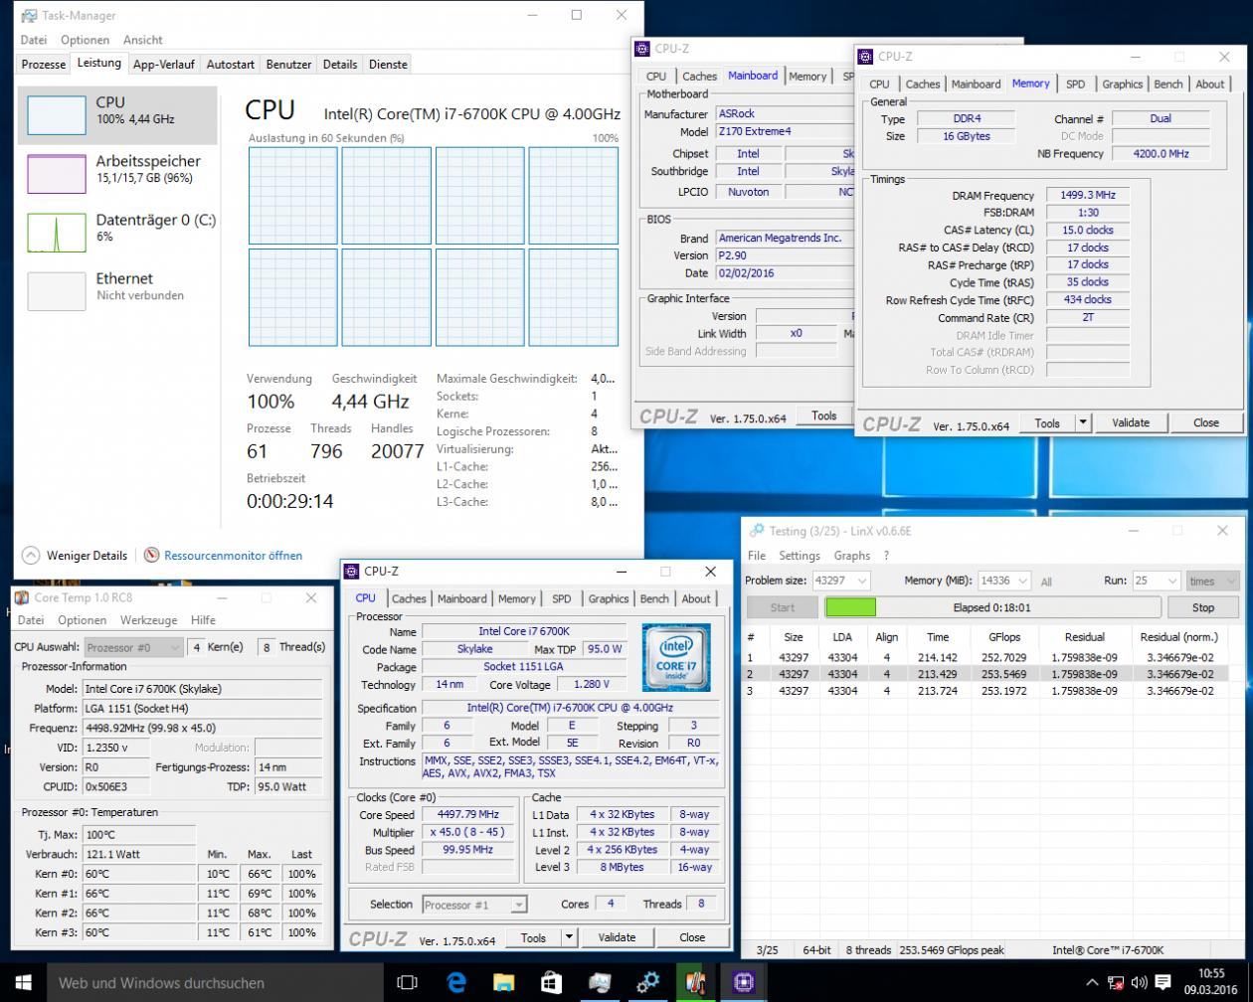The width and height of the screenshot is (1253, 1002).
Task: Select Ethernet in Task-Manager sidebar
Action: click(117, 290)
